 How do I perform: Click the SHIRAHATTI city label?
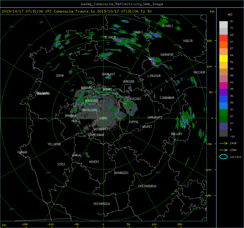pos(102,129)
